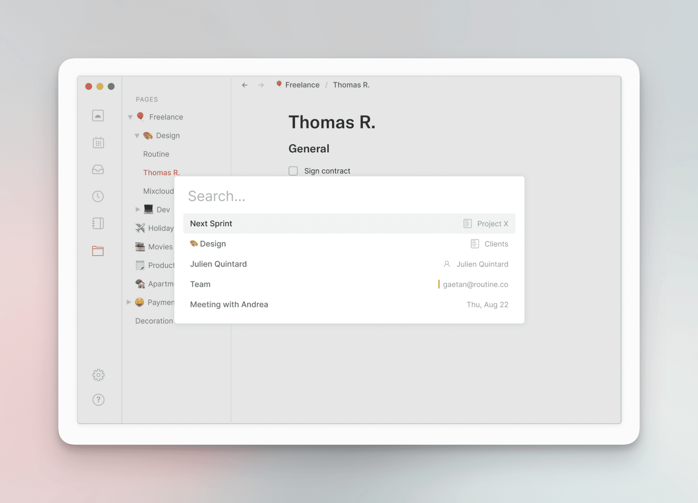Image resolution: width=698 pixels, height=503 pixels.
Task: Collapse the Freelance tree item
Action: [x=130, y=117]
